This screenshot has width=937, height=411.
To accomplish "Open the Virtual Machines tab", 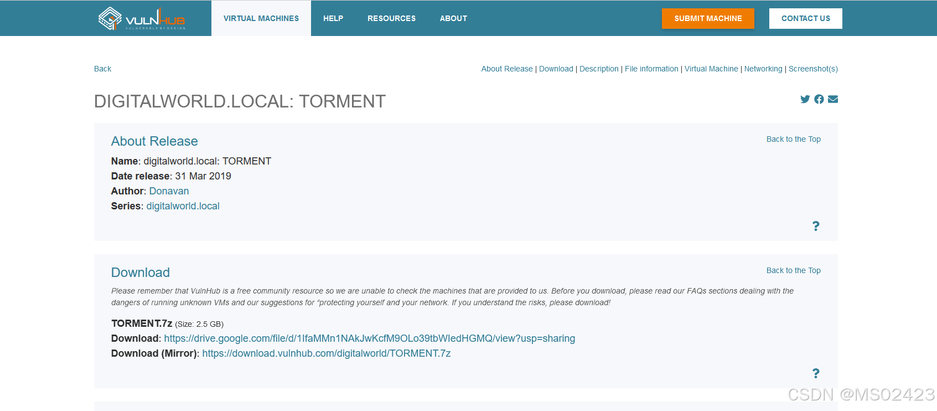I will pyautogui.click(x=261, y=18).
